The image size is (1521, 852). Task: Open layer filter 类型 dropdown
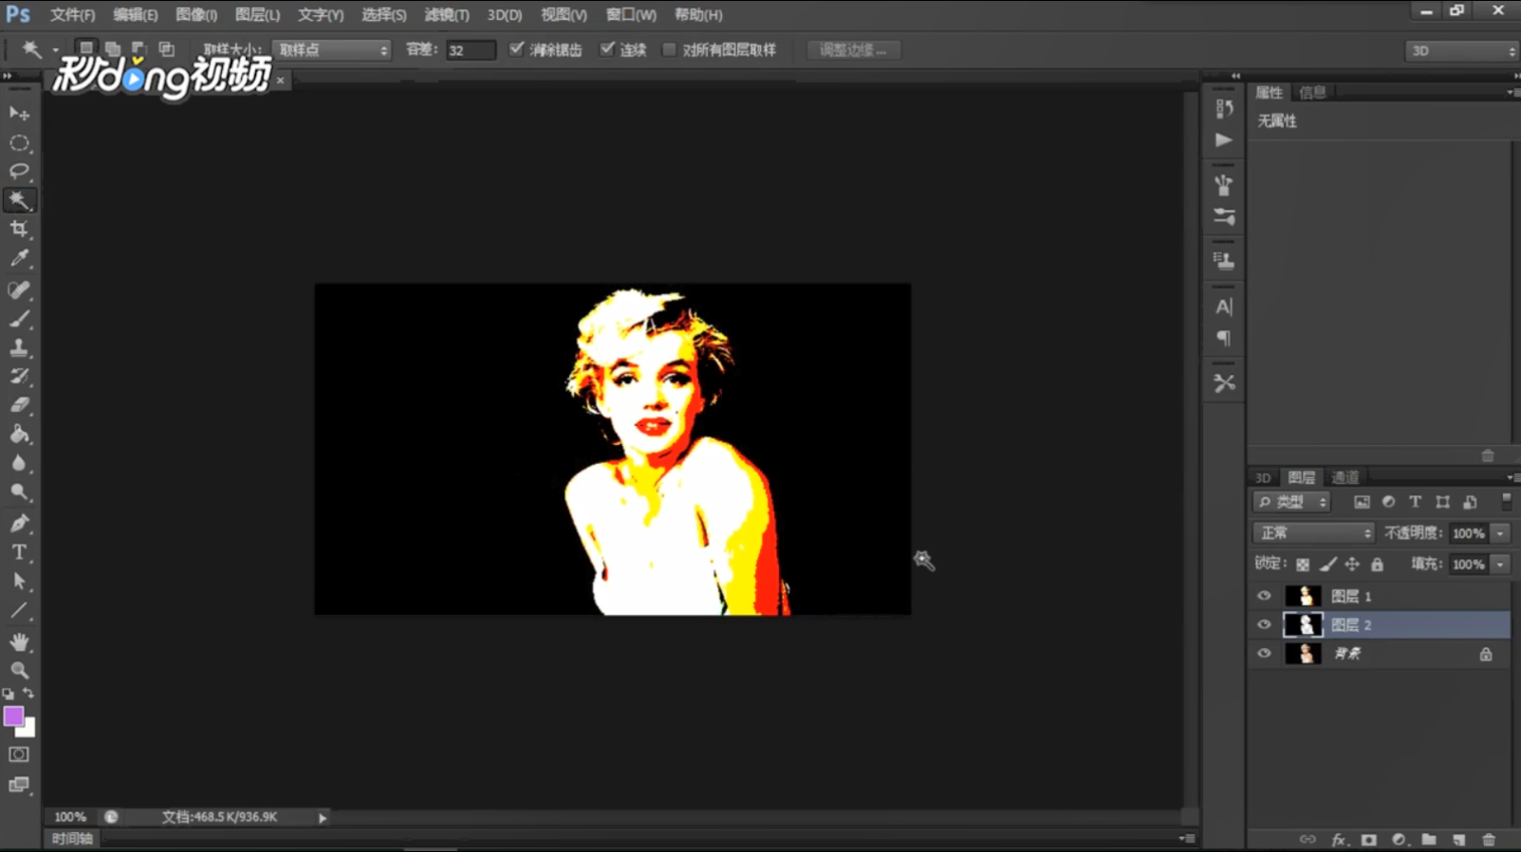(1291, 502)
